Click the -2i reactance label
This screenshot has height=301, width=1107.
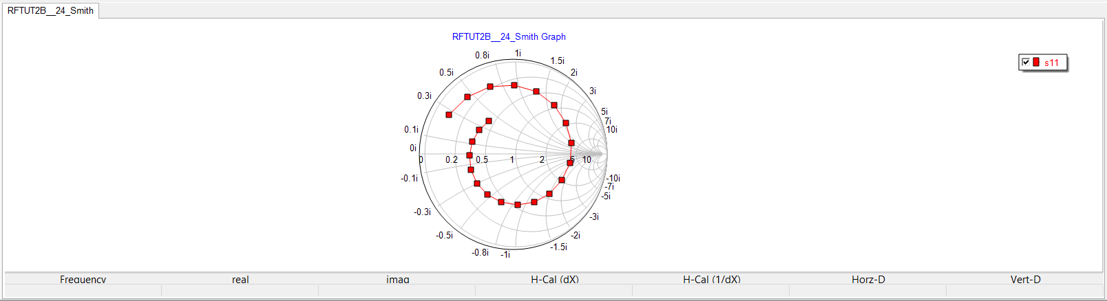(x=575, y=235)
